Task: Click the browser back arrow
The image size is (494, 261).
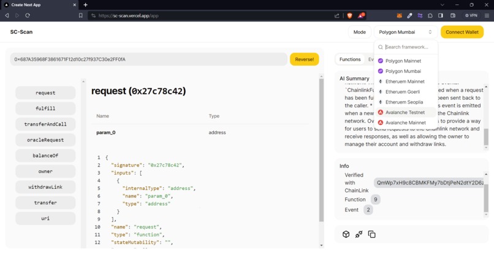Action: tap(7, 15)
